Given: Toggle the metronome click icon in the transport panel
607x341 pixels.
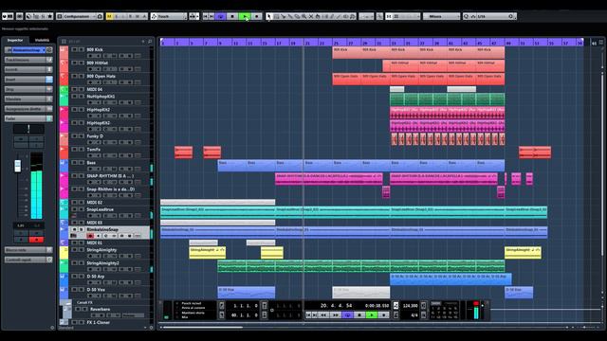Looking at the screenshot, I should [x=395, y=315].
